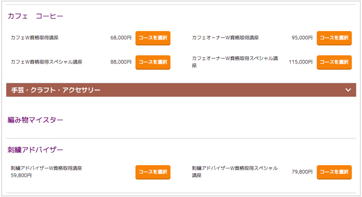The width and height of the screenshot is (362, 197).
Task: Click the 115,000円 price label
Action: (x=301, y=62)
